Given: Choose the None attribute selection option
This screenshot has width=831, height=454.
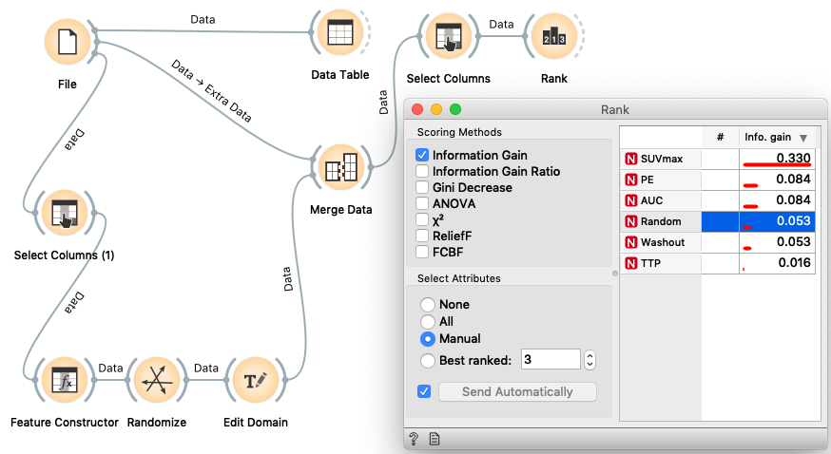Looking at the screenshot, I should coord(428,305).
